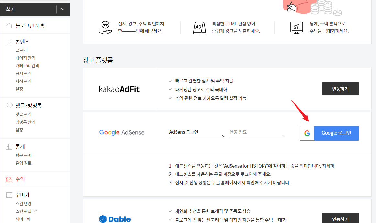This screenshot has width=376, height=223.
Task: Go to 페이지 관리
Action: pos(26,58)
